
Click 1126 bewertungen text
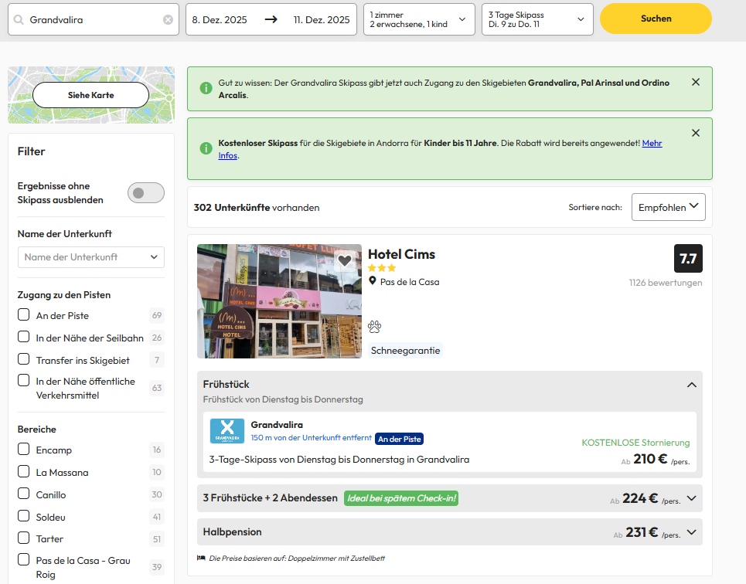(x=665, y=283)
